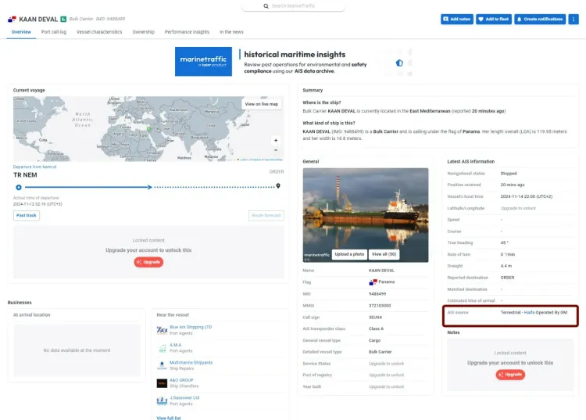586x420 pixels.
Task: Open Past track for the vessel
Action: point(27,215)
